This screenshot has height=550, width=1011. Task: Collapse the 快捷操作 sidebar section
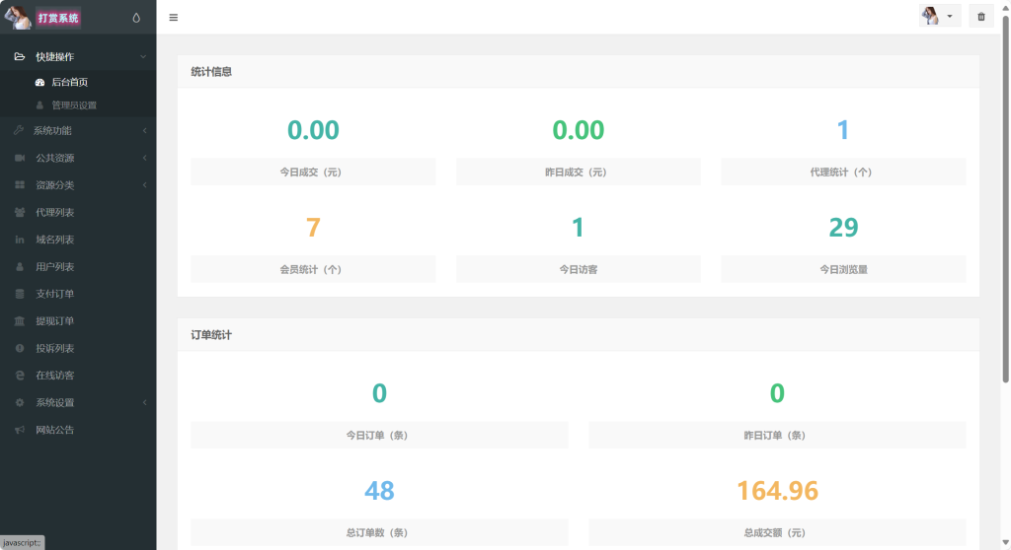click(x=143, y=57)
